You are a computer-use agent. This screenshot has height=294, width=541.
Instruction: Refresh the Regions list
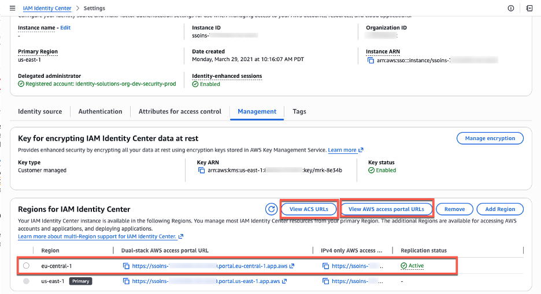[271, 209]
